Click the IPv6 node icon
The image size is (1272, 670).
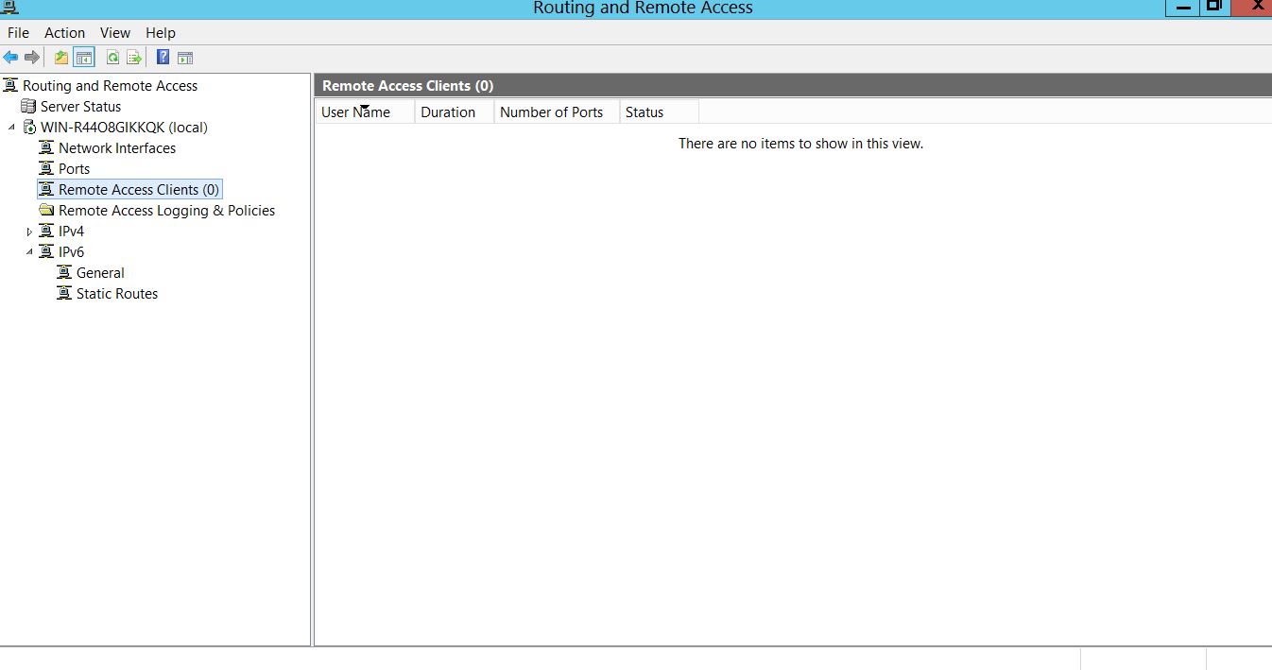pos(46,252)
